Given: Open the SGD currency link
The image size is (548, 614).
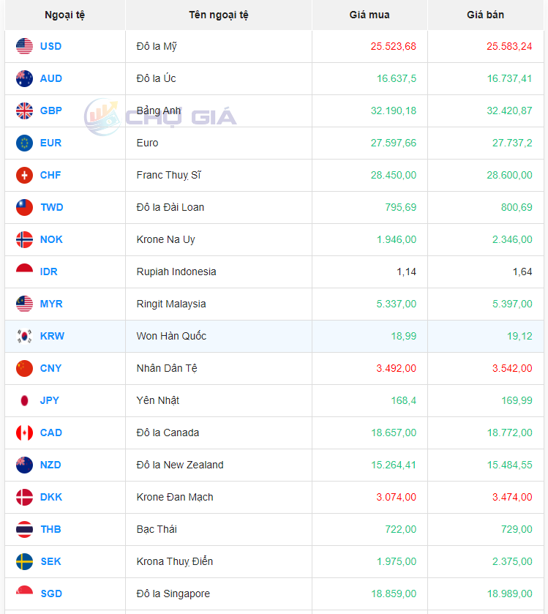Looking at the screenshot, I should pos(50,594).
